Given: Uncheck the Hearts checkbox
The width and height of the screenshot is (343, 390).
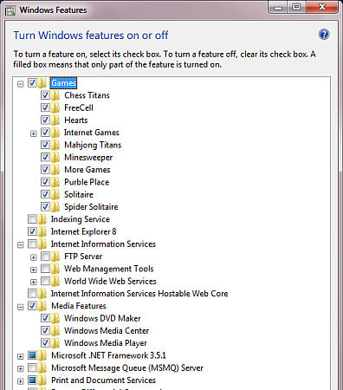Looking at the screenshot, I should (x=45, y=120).
